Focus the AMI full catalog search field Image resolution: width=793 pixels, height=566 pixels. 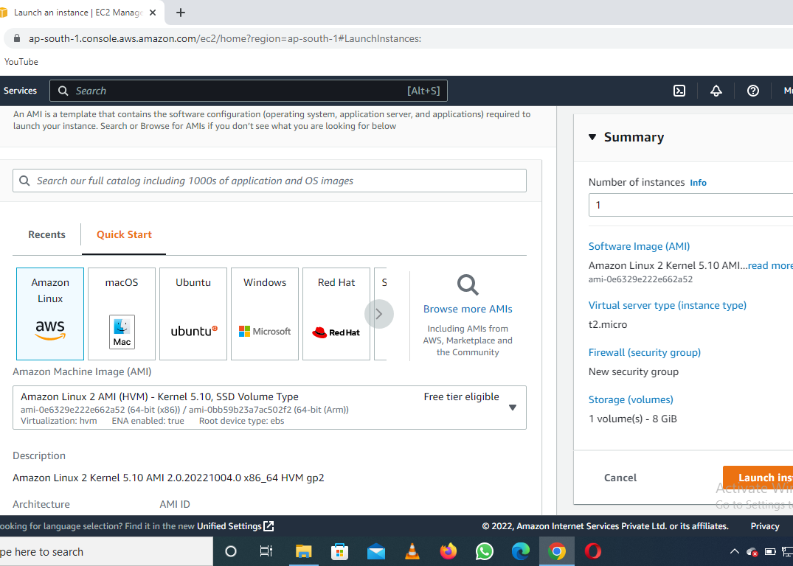click(x=269, y=181)
